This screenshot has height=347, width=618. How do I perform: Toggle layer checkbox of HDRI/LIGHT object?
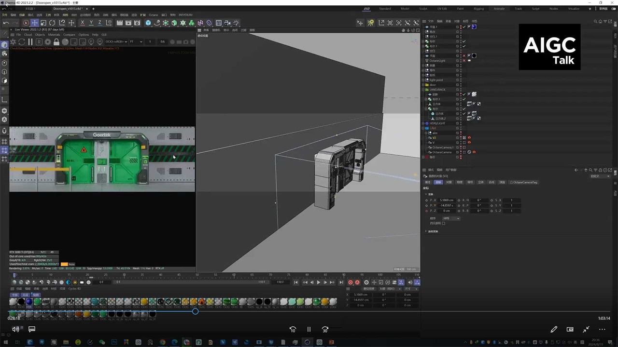[x=458, y=123]
